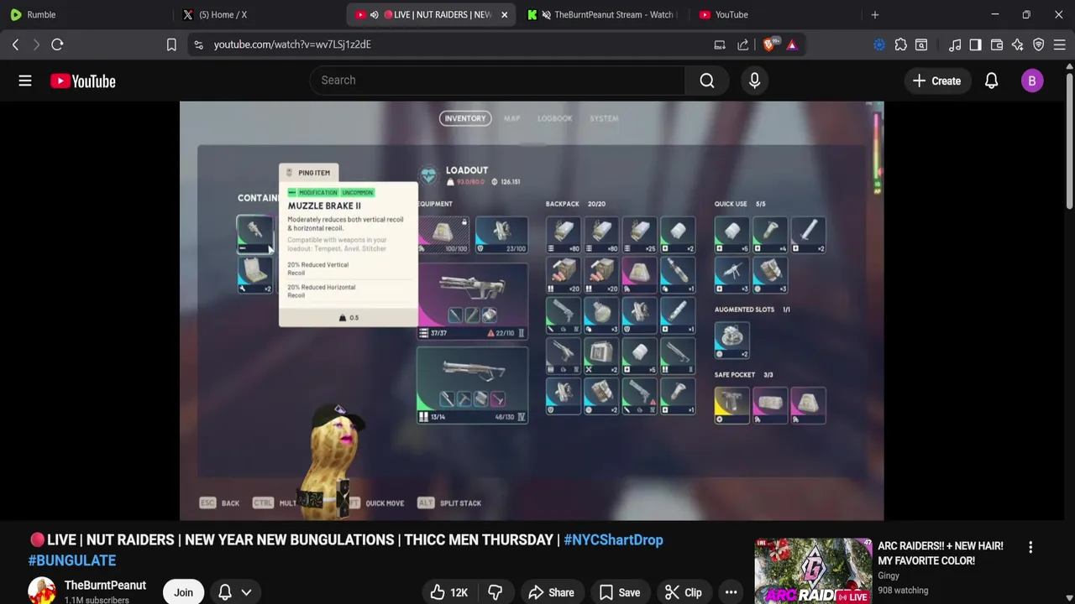The height and width of the screenshot is (604, 1075).
Task: Open browser extensions puzzle icon
Action: (x=900, y=44)
